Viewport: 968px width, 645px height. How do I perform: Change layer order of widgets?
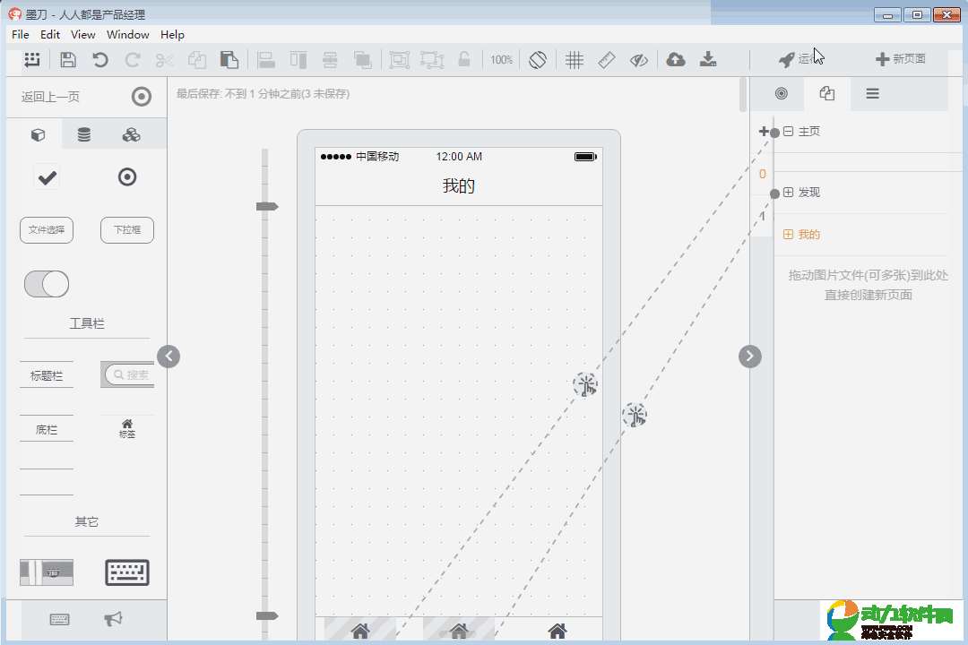pyautogui.click(x=362, y=60)
